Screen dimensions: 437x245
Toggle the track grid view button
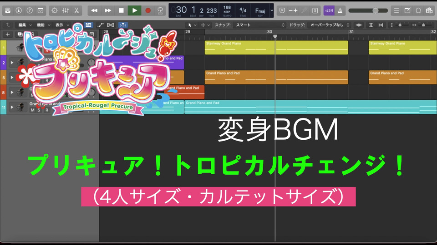[88, 25]
